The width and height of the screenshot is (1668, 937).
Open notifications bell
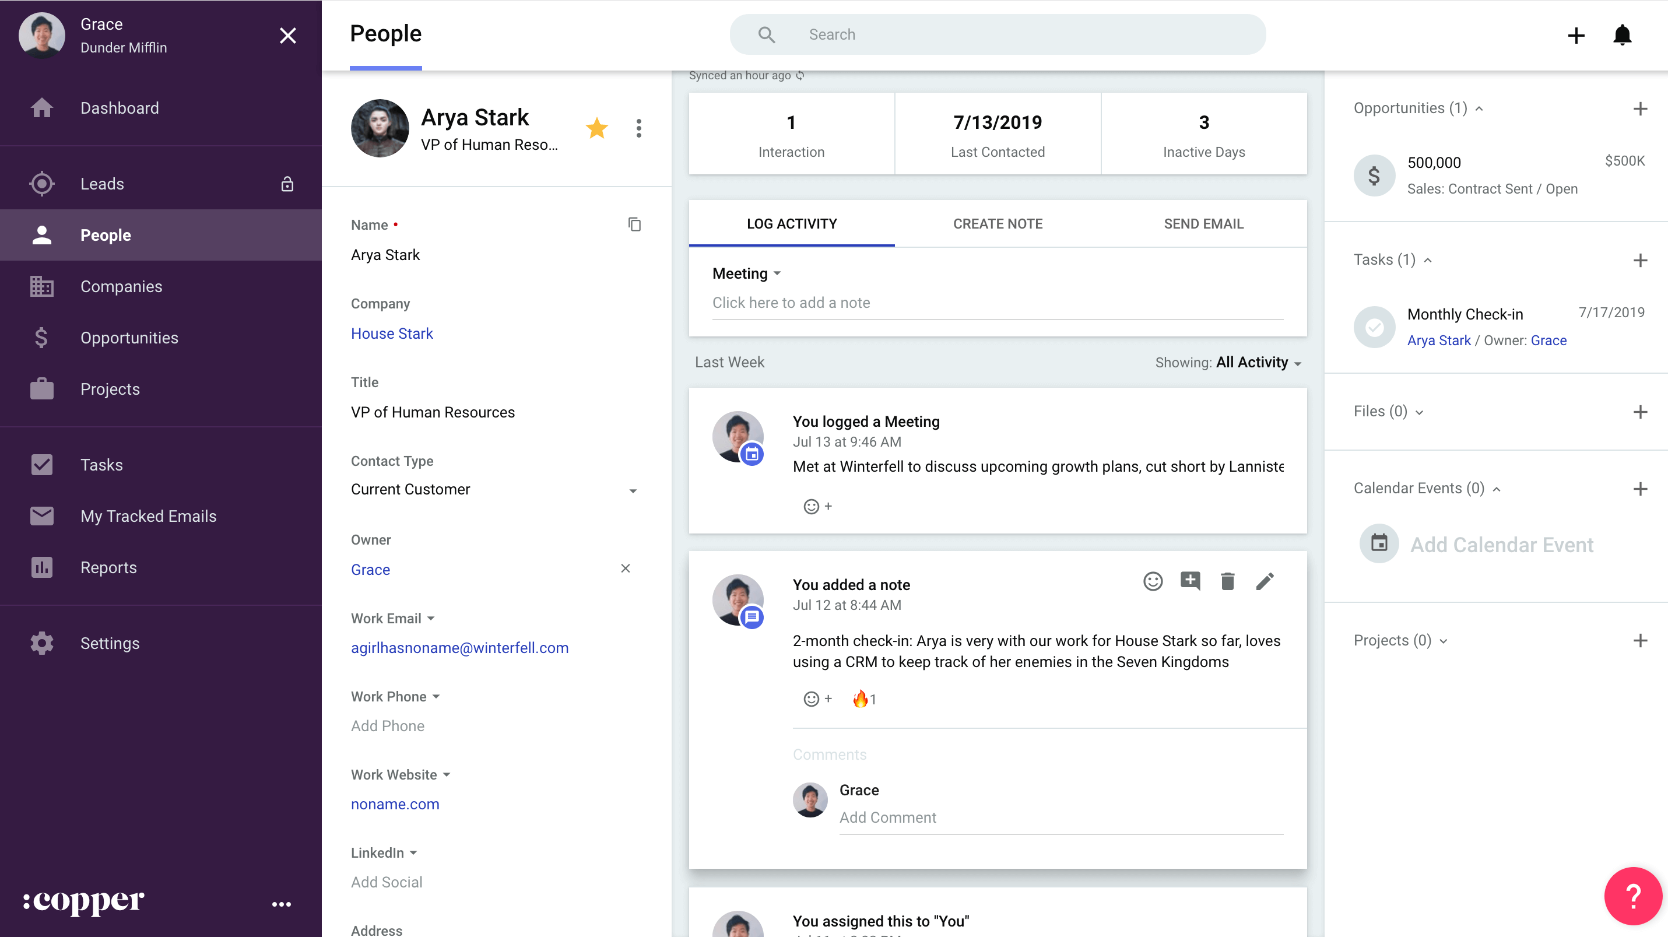click(x=1622, y=35)
